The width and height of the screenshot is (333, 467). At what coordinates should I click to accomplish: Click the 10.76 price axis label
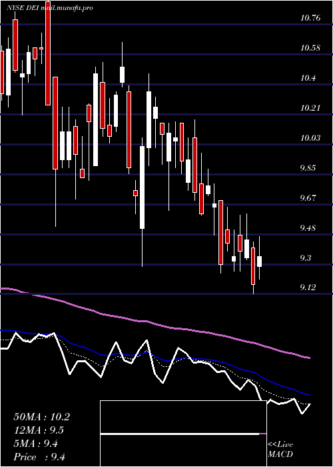310,18
